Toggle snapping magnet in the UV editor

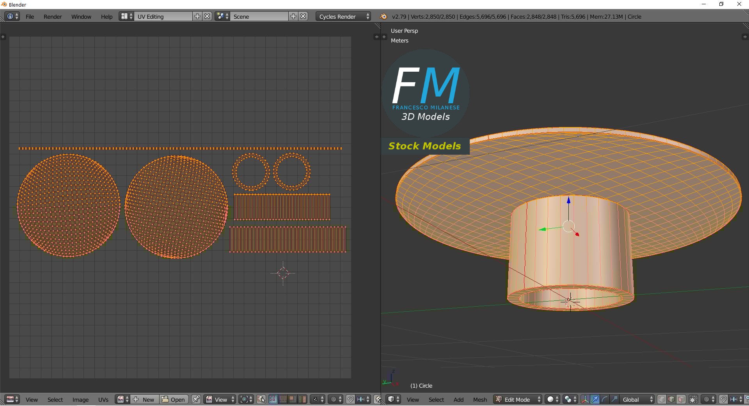click(x=350, y=399)
